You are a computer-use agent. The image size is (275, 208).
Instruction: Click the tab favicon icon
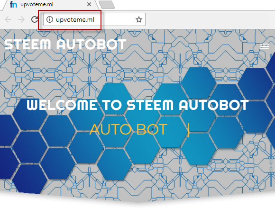pyautogui.click(x=13, y=4)
